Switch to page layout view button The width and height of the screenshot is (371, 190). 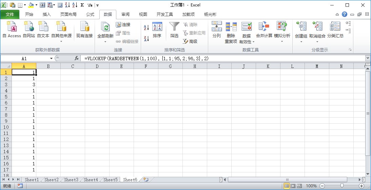click(x=293, y=186)
